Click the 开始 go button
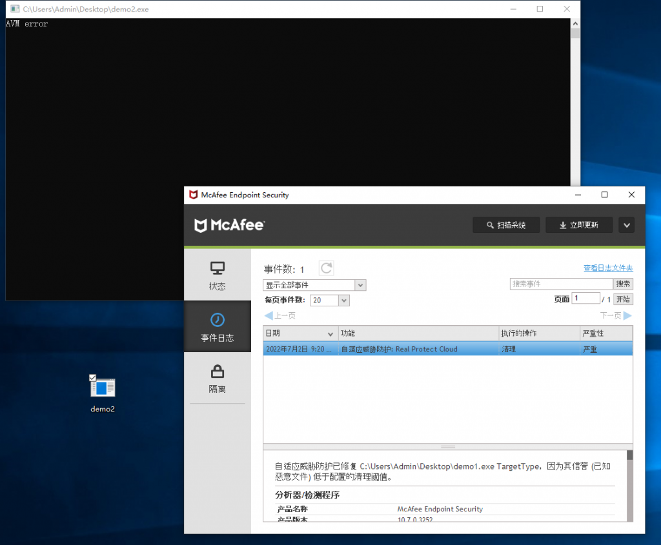Viewport: 661px width, 545px height. coord(623,299)
